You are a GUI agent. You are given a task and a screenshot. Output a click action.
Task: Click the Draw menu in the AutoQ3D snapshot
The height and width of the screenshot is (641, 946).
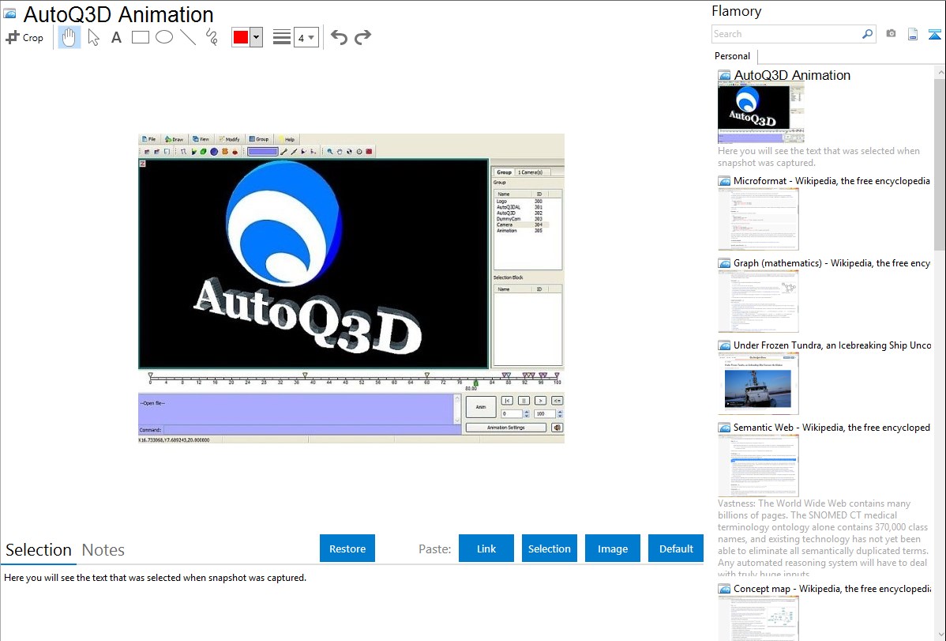[x=174, y=139]
